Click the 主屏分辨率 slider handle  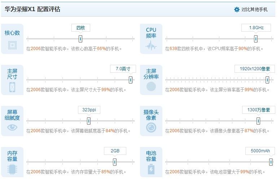click(x=267, y=80)
